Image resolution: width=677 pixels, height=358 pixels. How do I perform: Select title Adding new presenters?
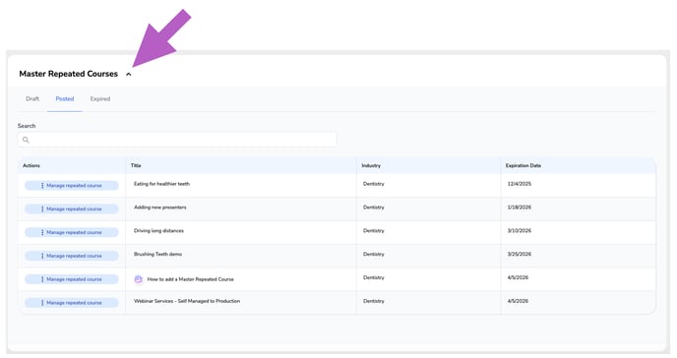click(159, 208)
